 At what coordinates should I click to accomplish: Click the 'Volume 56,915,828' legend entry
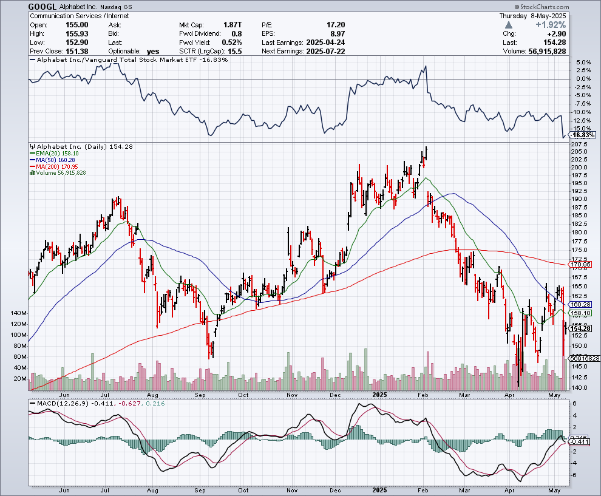(61, 173)
